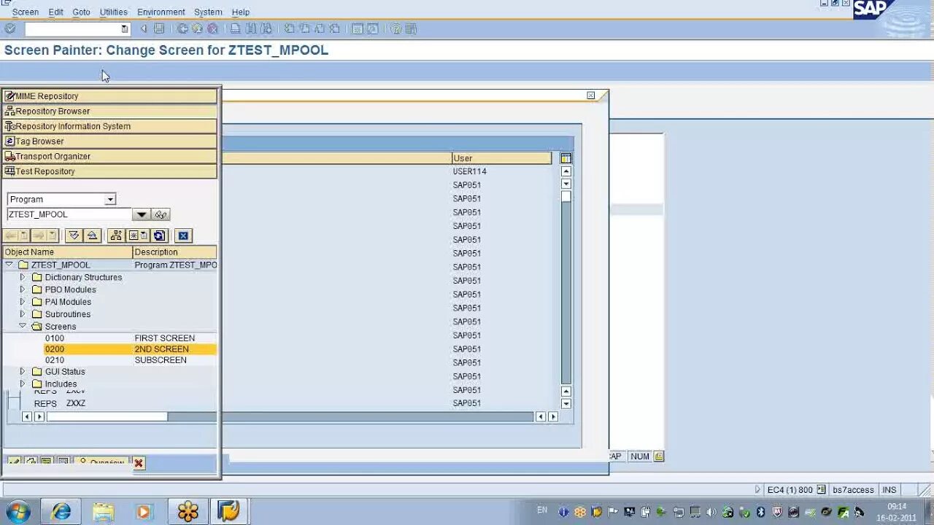Open the ZTEST_MPOOL object name history arrow
Viewport: 934px width, 525px height.
pos(142,214)
